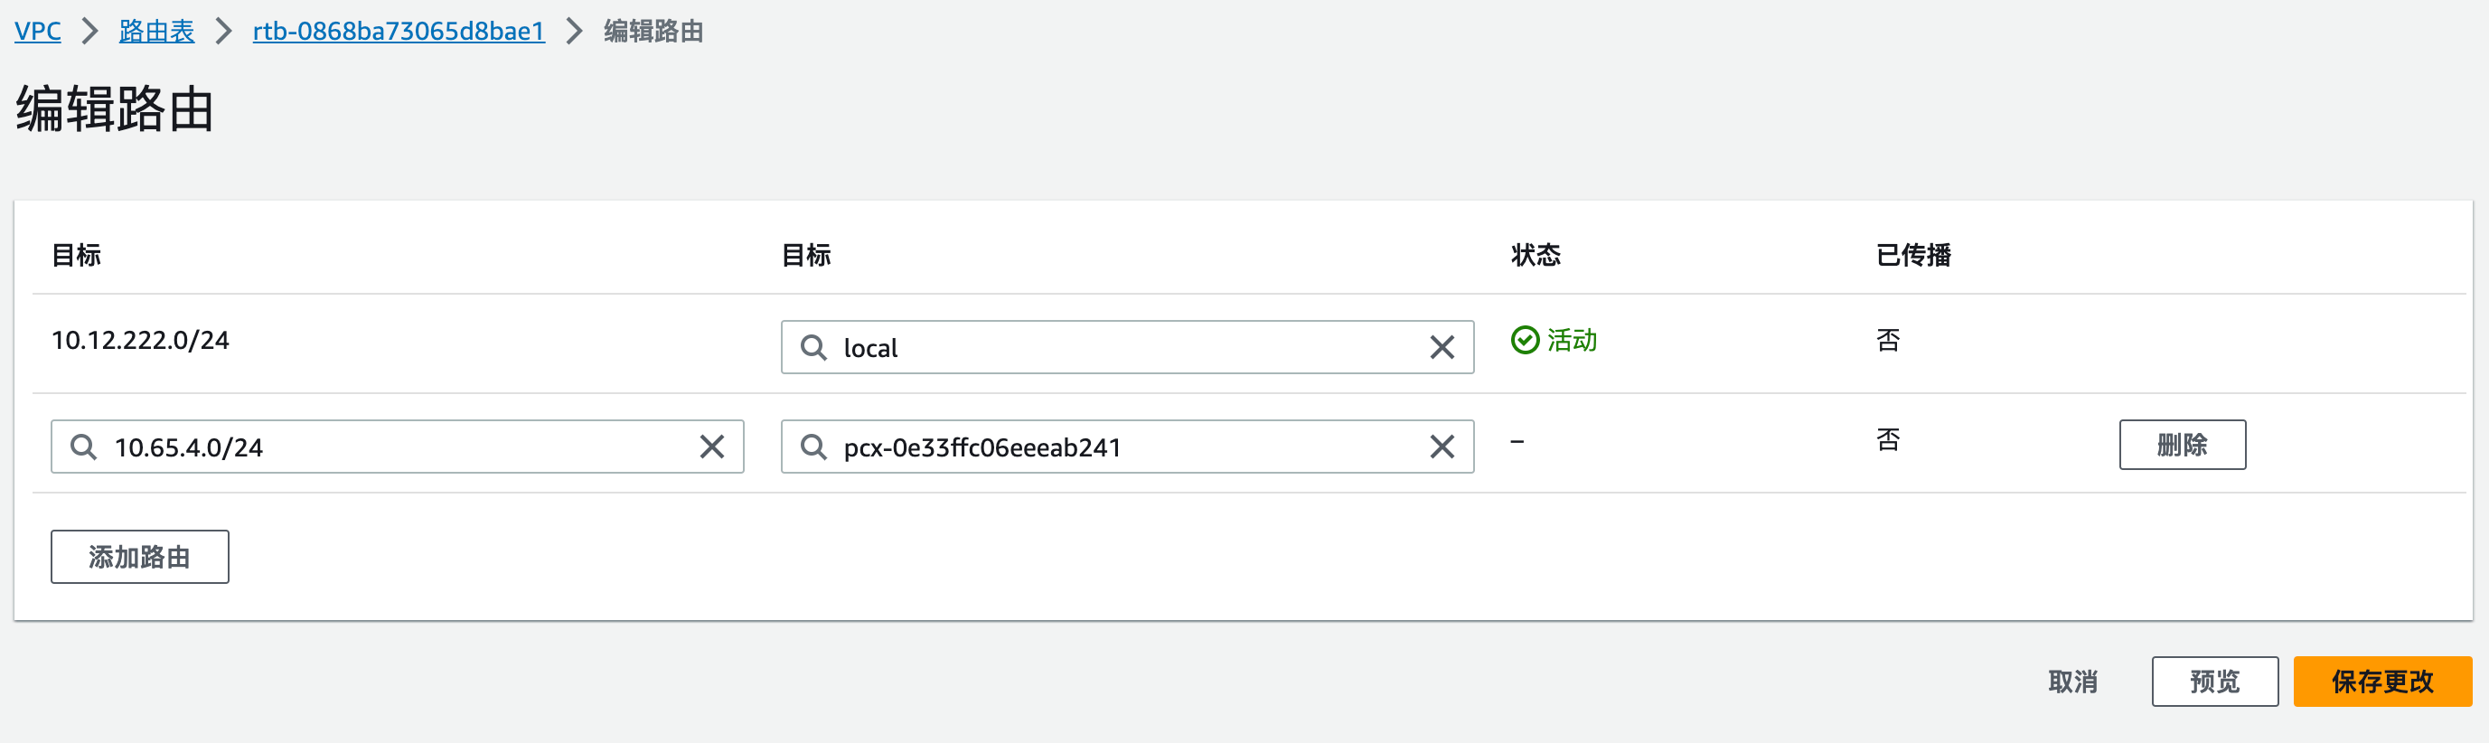Select the pcx-0e33ffc06eeeab241 target field
The height and width of the screenshot is (743, 2489).
1111,447
